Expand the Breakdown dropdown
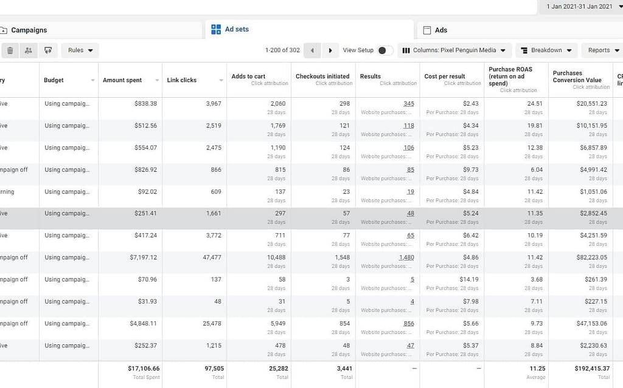The width and height of the screenshot is (623, 388). pos(546,50)
